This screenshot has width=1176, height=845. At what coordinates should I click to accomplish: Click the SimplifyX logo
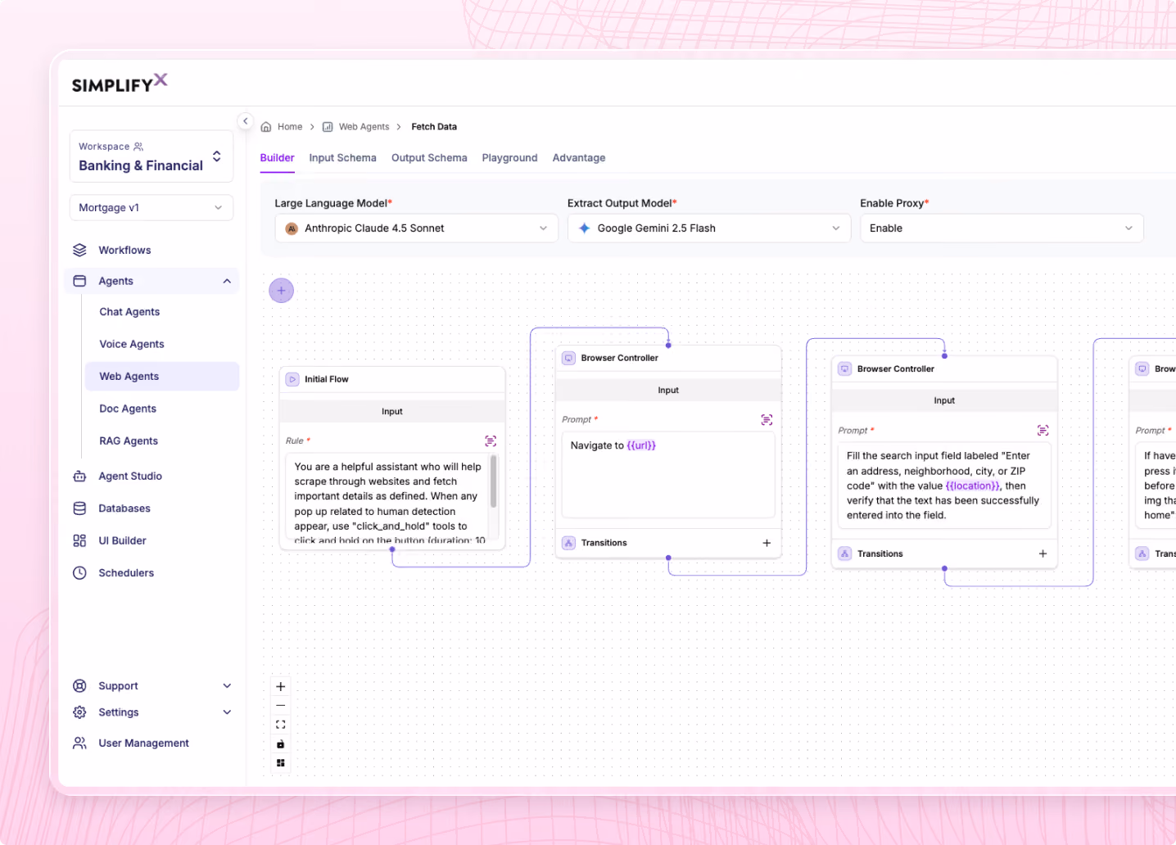point(120,83)
